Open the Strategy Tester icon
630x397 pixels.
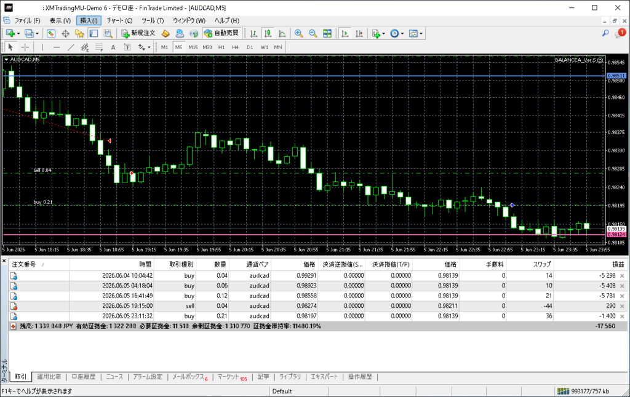(108, 33)
